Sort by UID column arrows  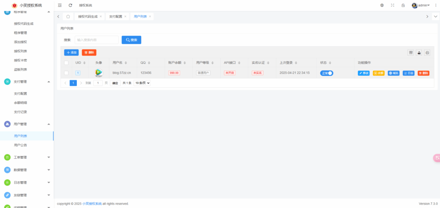coord(85,63)
